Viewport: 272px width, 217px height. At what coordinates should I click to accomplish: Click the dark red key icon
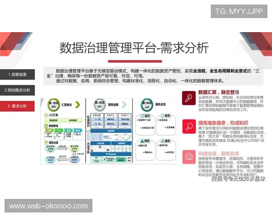(x=189, y=98)
